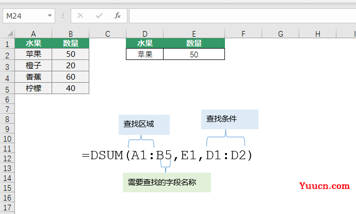The image size is (356, 214).
Task: Select column B header
Action: [x=71, y=34]
